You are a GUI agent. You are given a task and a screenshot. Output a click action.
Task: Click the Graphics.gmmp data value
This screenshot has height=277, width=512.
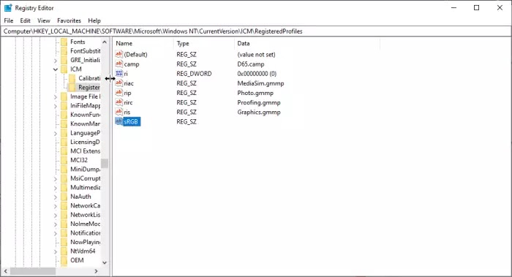(259, 113)
